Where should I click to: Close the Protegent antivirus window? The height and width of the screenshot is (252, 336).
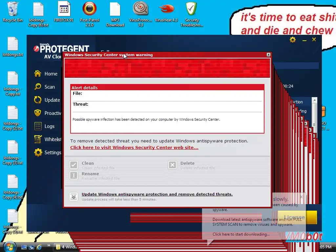pos(314,39)
